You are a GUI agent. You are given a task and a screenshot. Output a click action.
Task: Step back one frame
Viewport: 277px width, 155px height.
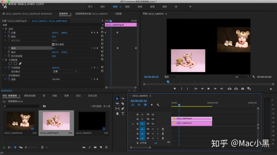click(x=202, y=88)
